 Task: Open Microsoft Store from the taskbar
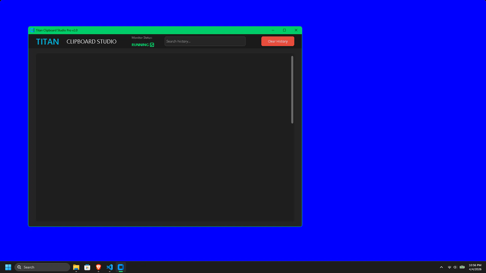[87, 267]
